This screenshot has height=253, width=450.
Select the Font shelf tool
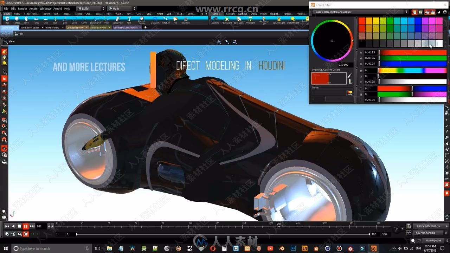tap(129, 20)
